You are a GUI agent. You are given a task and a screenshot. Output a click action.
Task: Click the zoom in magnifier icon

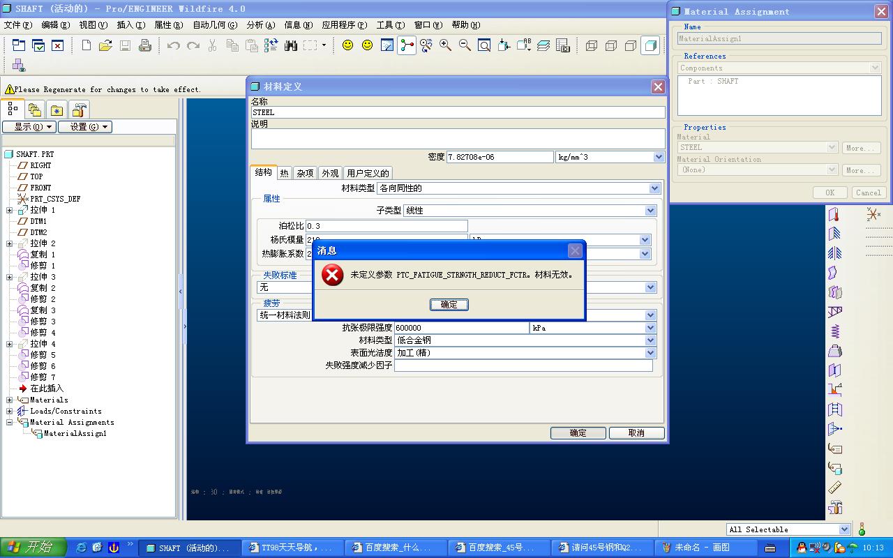pos(445,45)
